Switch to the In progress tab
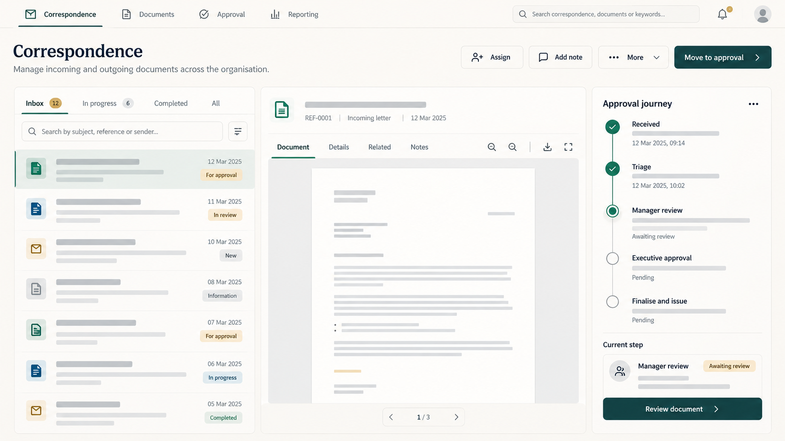Viewport: 785px width, 441px height. coord(108,103)
